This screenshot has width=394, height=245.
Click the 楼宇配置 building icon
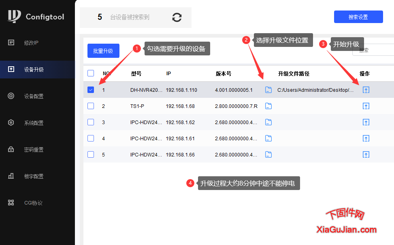coord(11,176)
